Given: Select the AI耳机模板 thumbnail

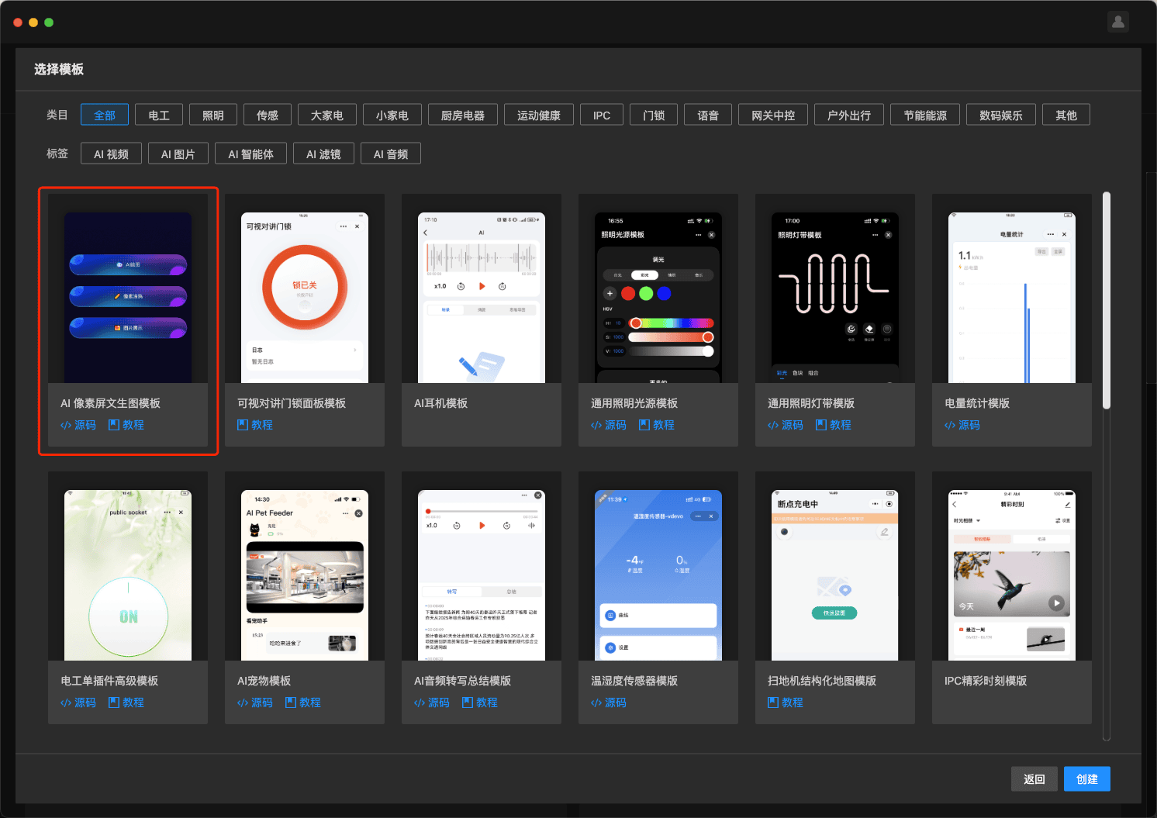Looking at the screenshot, I should (x=481, y=298).
